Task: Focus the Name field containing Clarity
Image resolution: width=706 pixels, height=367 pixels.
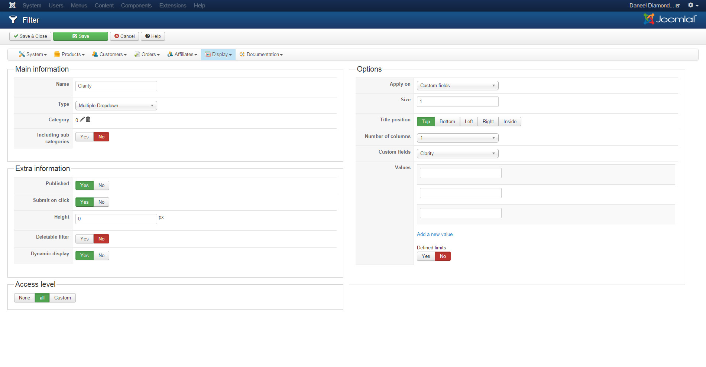Action: coord(116,86)
